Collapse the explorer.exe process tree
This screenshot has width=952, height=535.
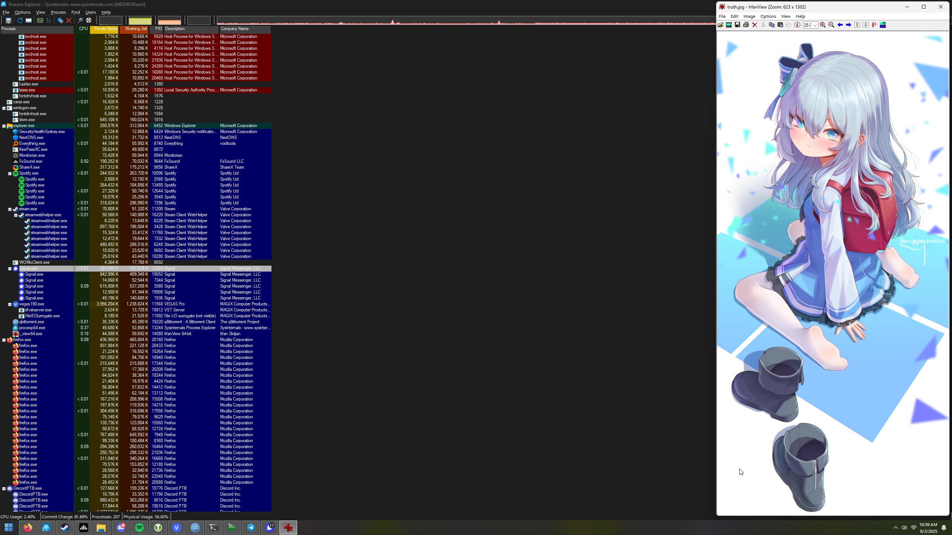point(4,126)
